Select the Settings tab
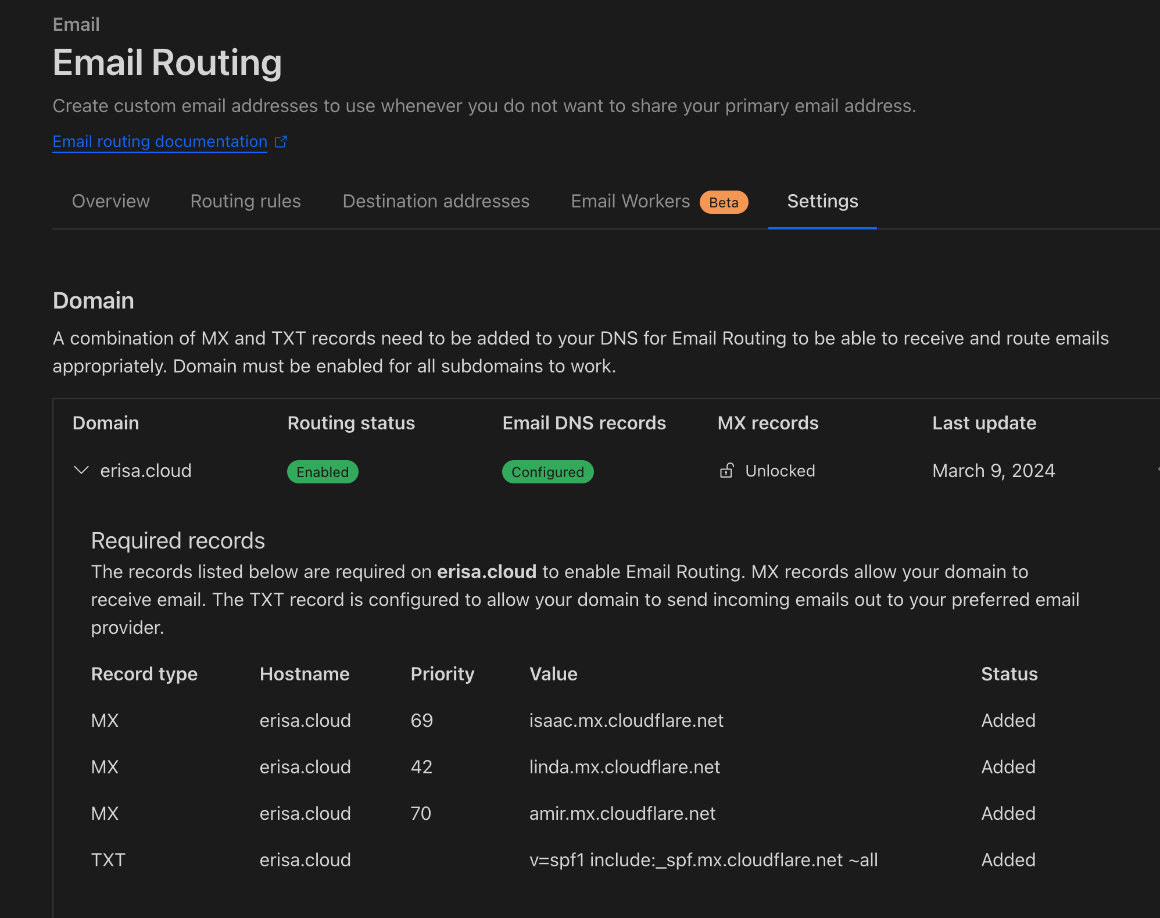This screenshot has width=1160, height=918. (822, 201)
